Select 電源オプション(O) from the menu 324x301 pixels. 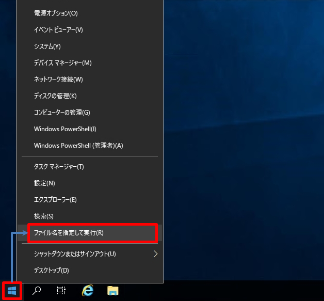[x=90, y=13]
